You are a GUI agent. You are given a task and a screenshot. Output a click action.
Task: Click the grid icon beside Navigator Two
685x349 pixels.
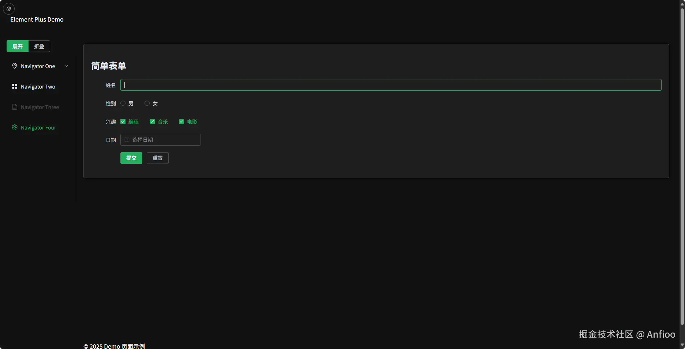point(15,86)
